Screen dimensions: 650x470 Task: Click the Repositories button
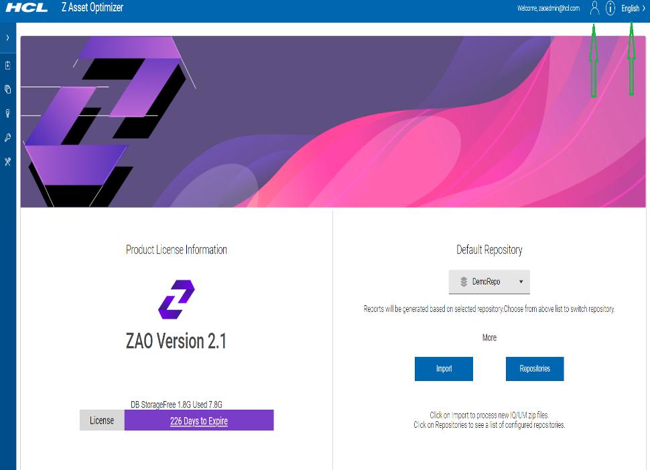pos(535,368)
